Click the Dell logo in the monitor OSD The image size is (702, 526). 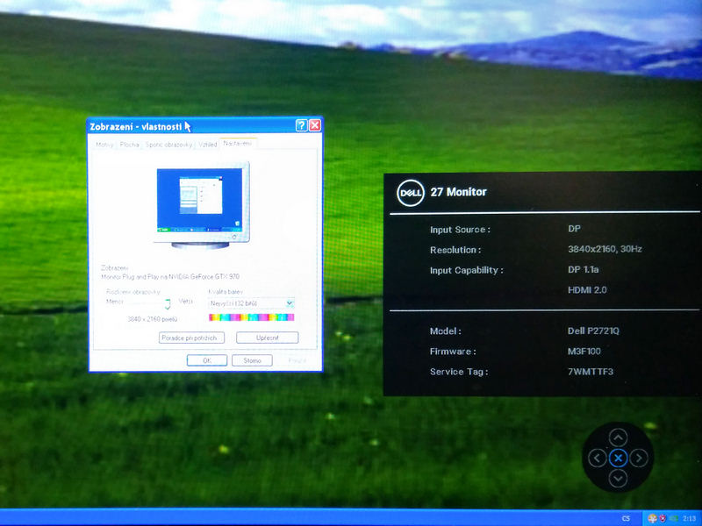pyautogui.click(x=410, y=193)
